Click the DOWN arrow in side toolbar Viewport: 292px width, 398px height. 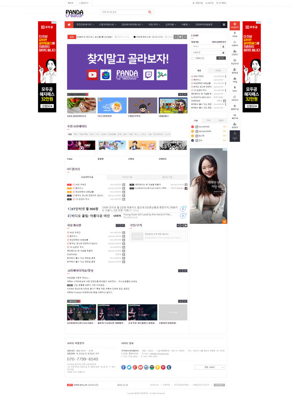click(235, 139)
